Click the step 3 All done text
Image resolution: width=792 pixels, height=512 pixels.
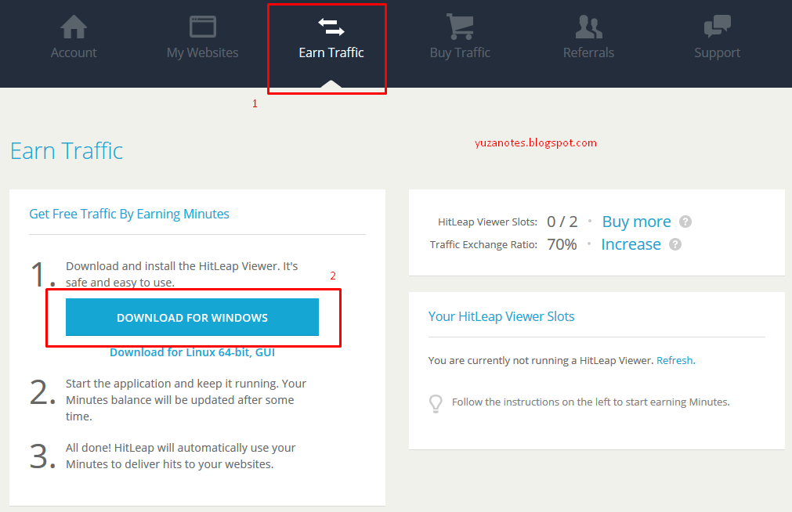pyautogui.click(x=181, y=456)
